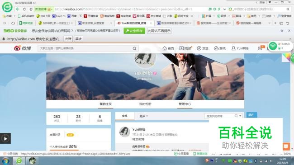Open the Weibo 发现 discover nav item

(203, 48)
